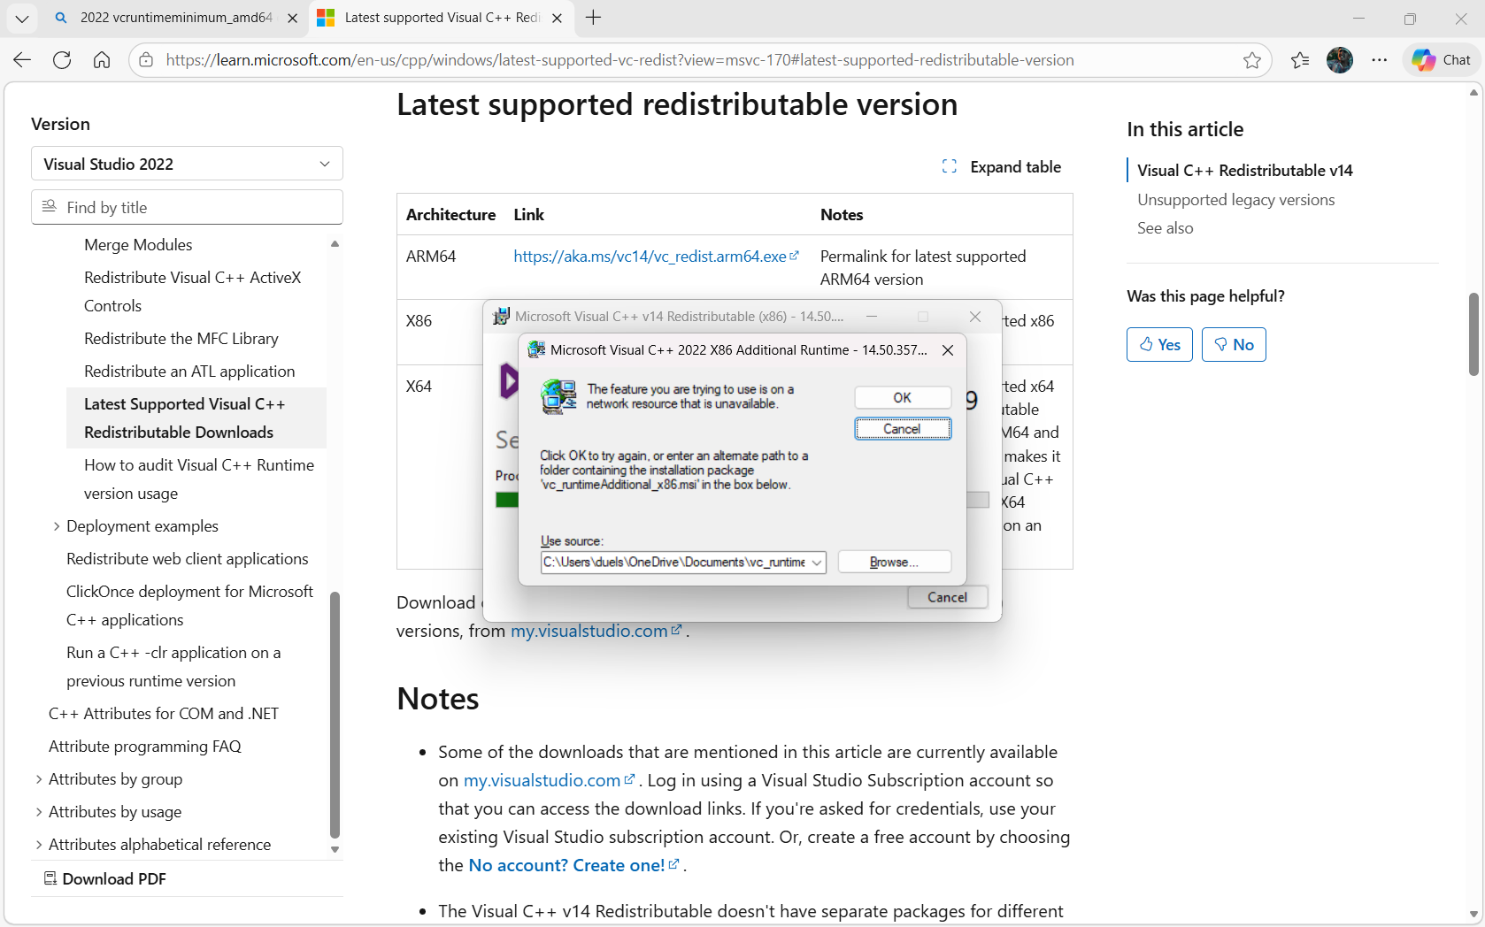Open Redistribute an ATL application

(x=189, y=372)
